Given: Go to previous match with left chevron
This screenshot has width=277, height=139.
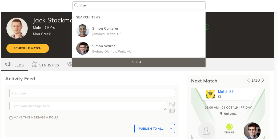Looking at the screenshot, I should [x=248, y=80].
